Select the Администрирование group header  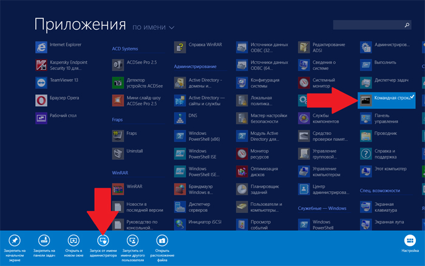pyautogui.click(x=195, y=66)
